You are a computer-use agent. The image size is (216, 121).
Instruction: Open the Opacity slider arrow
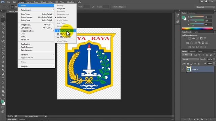214,59
